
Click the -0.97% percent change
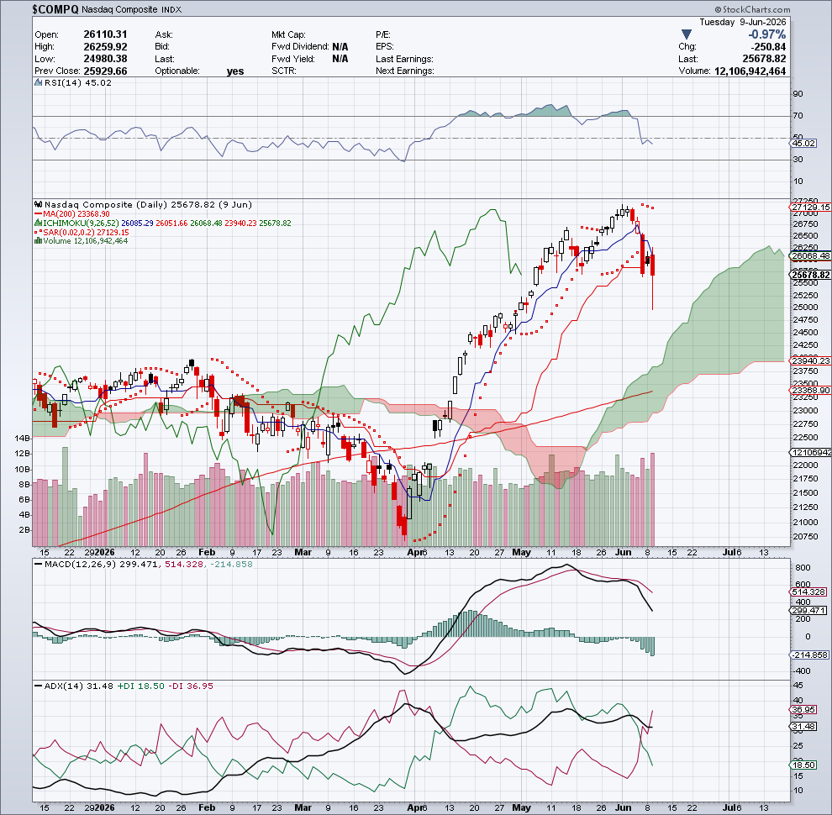[766, 34]
